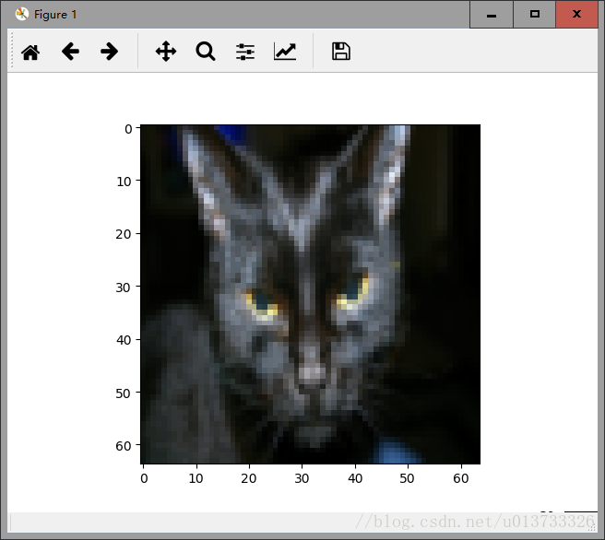Viewport: 605px width, 540px height.
Task: Click the matplotlib icon in the title bar
Action: point(21,14)
